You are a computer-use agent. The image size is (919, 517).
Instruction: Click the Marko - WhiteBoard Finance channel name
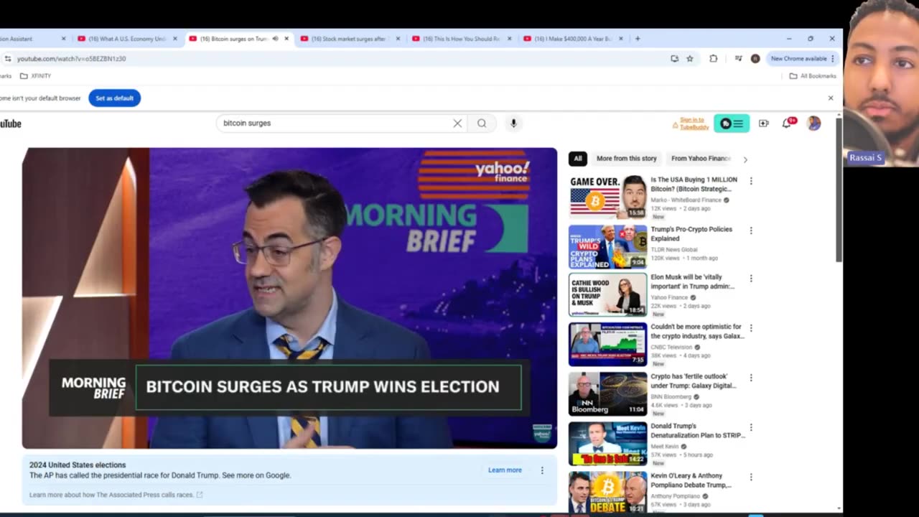[686, 200]
